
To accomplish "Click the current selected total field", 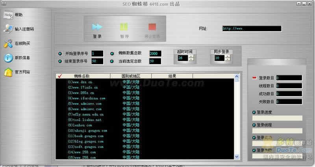I will [x=155, y=61].
